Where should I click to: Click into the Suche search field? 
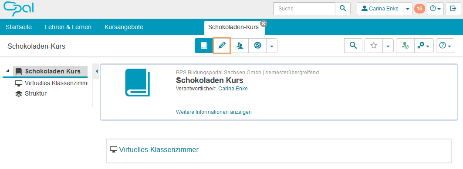coord(304,9)
